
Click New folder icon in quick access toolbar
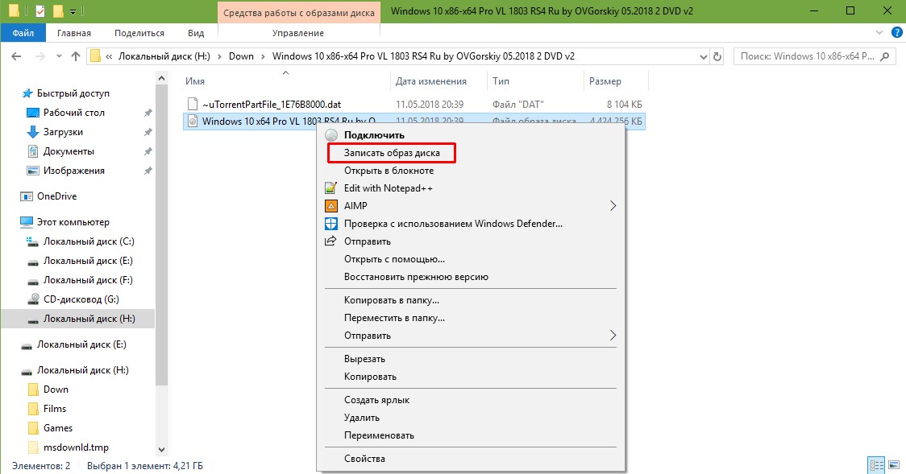(58, 11)
